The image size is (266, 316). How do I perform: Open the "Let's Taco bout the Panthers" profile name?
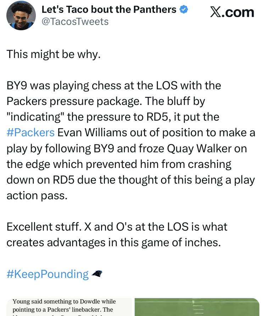click(109, 10)
